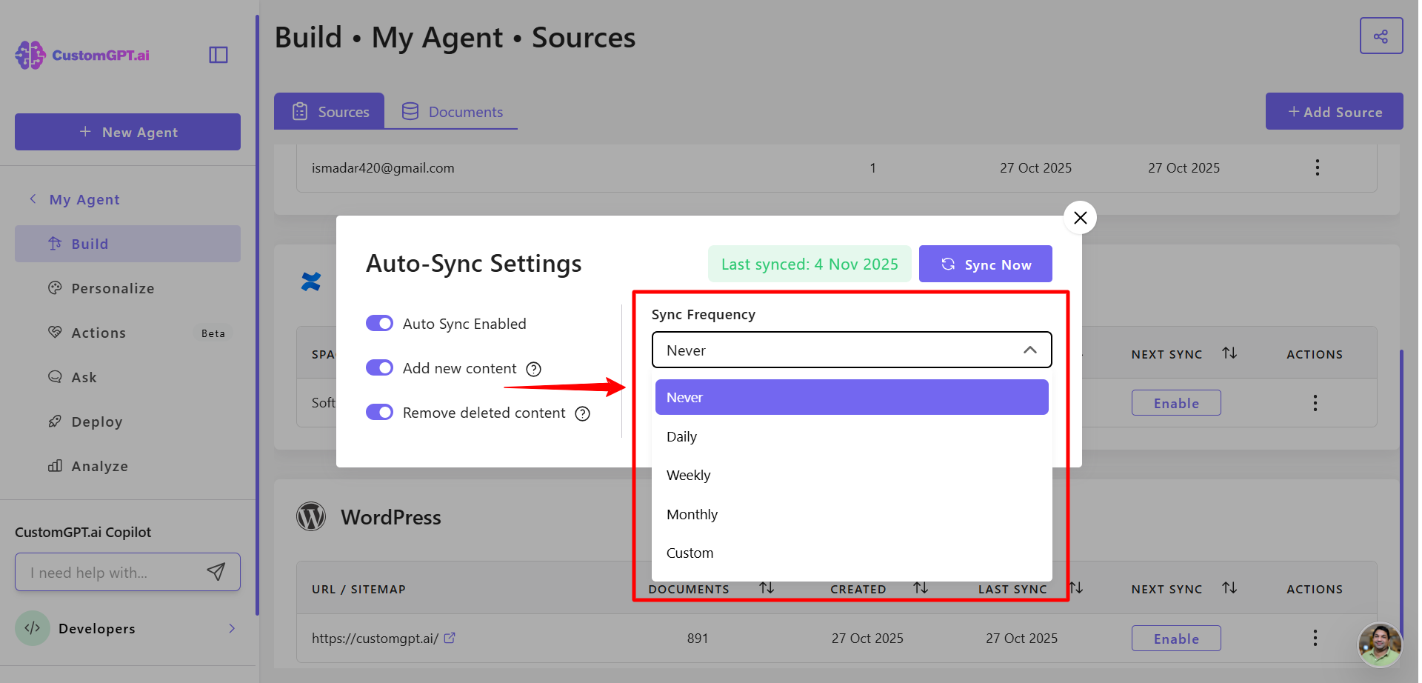
Task: Click the Sync Now button
Action: tap(985, 264)
